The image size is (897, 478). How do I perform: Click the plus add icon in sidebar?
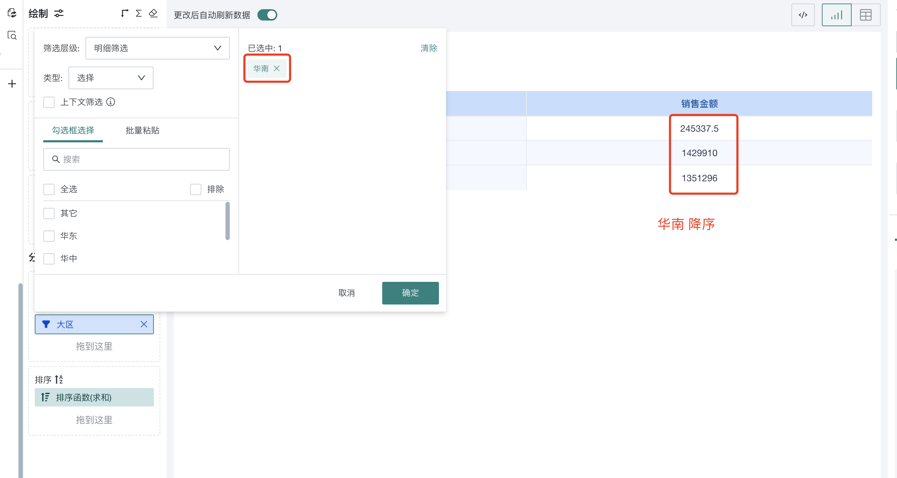pyautogui.click(x=12, y=84)
